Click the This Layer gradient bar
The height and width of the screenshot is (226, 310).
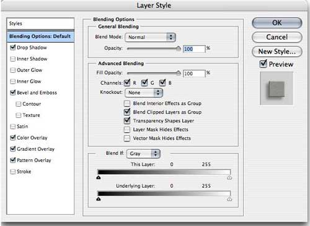pyautogui.click(x=164, y=172)
